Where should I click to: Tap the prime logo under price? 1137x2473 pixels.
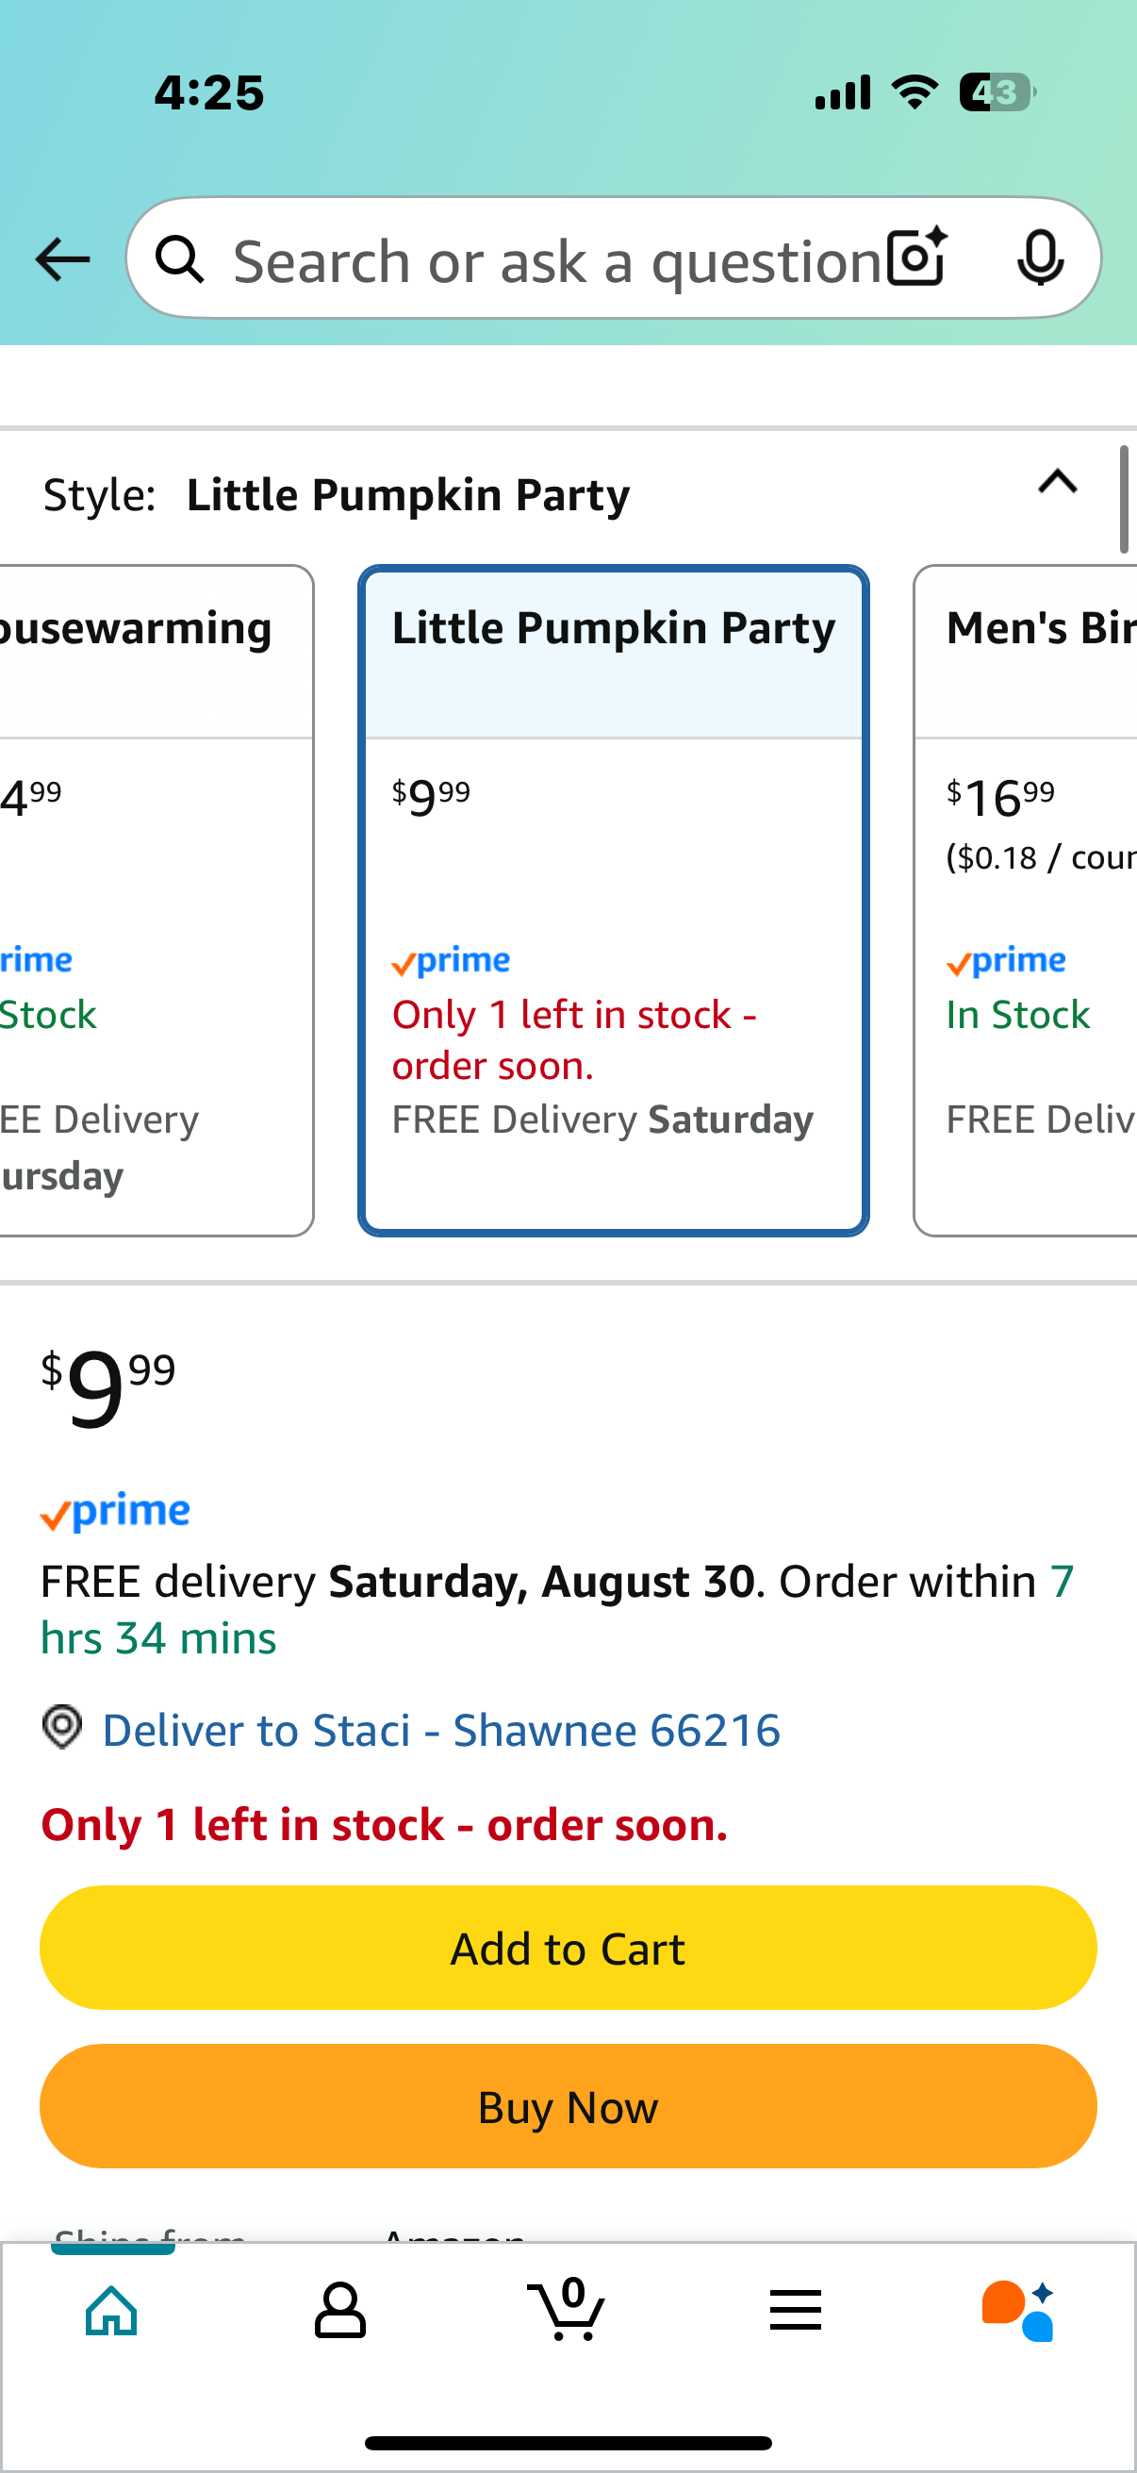(115, 1512)
